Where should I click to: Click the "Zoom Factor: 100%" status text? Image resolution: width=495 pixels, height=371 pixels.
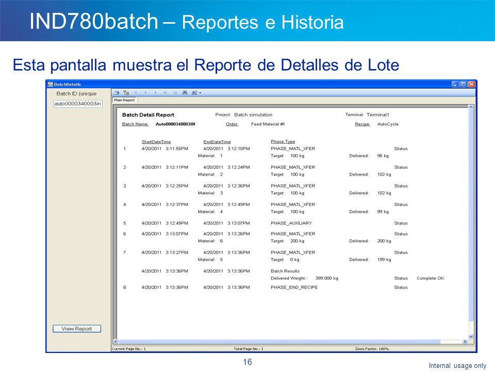click(x=372, y=349)
